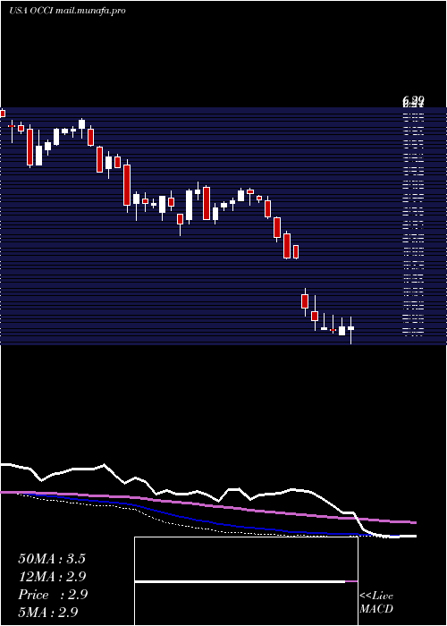Image resolution: width=447 pixels, height=626 pixels.
Task: Click the "USA OCCI mail.munafa.pro" chart title
Action: pyautogui.click(x=67, y=11)
